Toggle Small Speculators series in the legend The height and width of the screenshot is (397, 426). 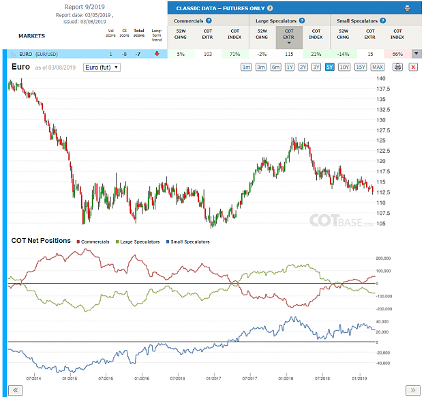pos(188,241)
